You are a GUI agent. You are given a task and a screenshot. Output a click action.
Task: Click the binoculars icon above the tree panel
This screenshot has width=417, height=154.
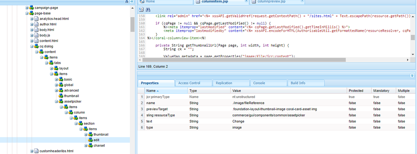[x=127, y=2]
